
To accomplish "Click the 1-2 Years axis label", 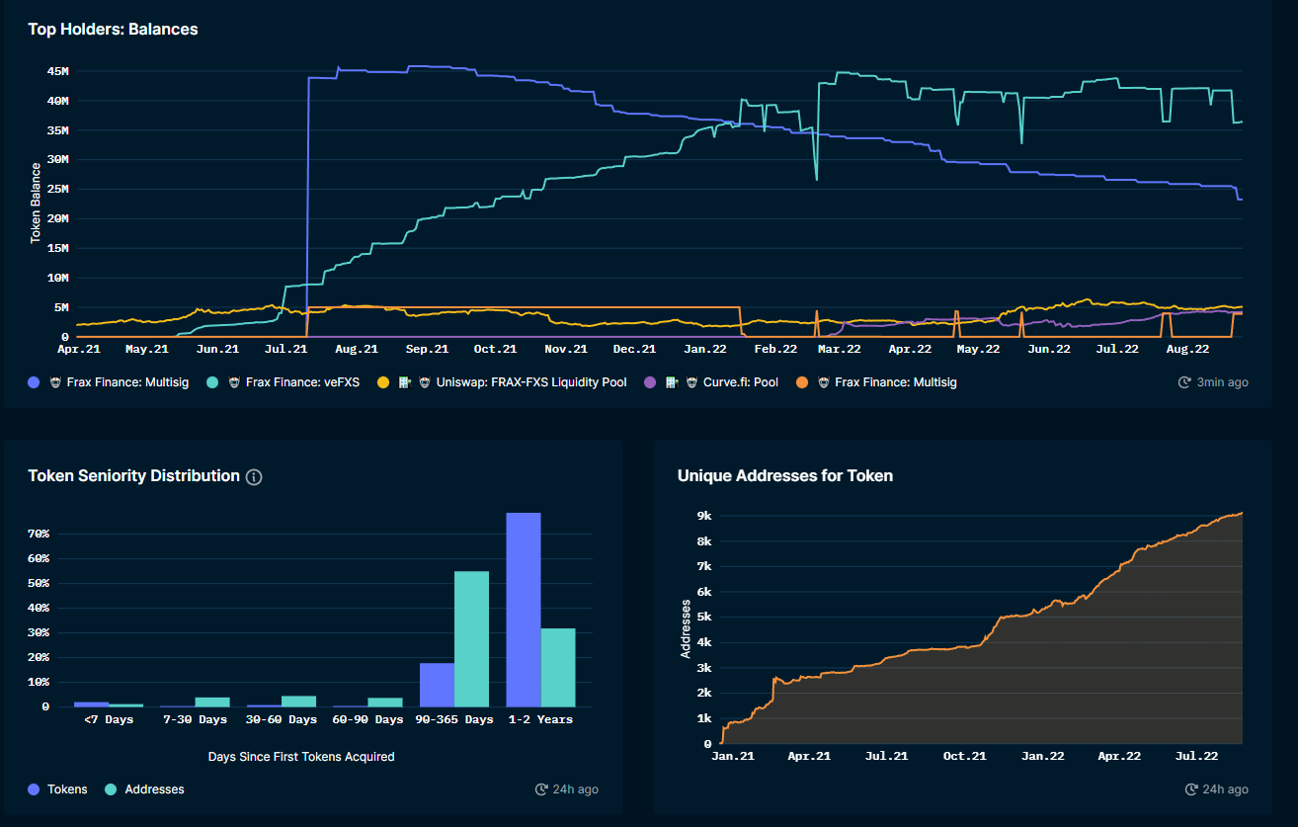I will click(540, 719).
